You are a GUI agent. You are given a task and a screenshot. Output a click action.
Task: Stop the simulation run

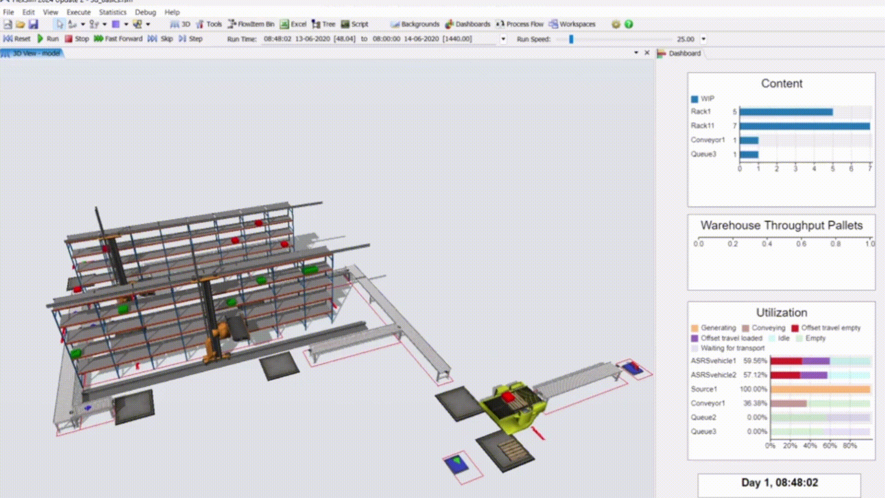(x=77, y=39)
